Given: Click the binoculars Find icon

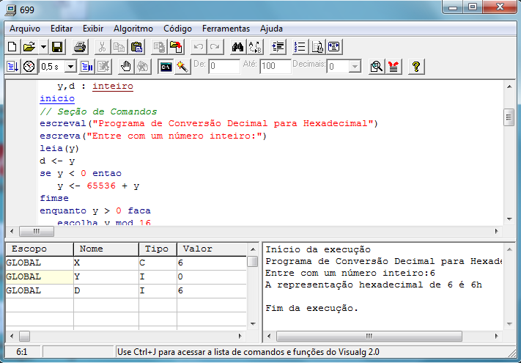Looking at the screenshot, I should (x=237, y=47).
